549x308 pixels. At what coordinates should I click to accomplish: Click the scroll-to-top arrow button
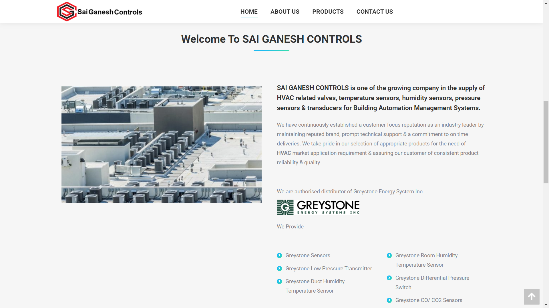click(x=531, y=297)
